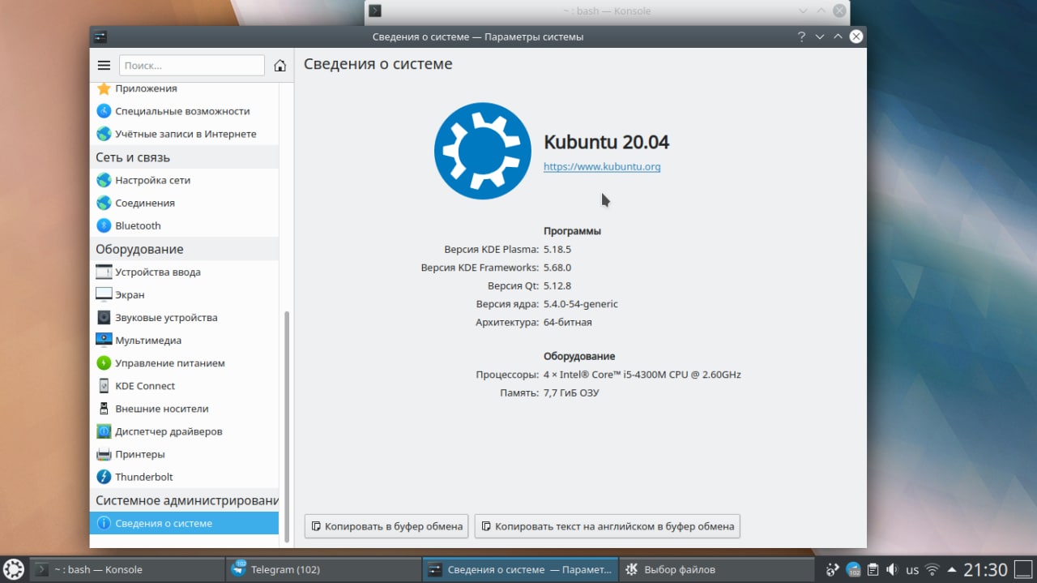The image size is (1037, 583).
Task: Open Диспетчер драйверов
Action: click(184, 431)
